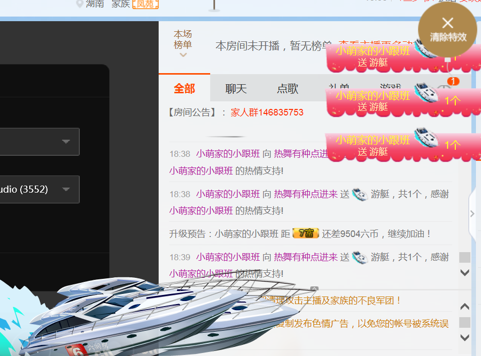Click the chat scrollbar thumb
This screenshot has height=356, width=481.
pyautogui.click(x=465, y=257)
